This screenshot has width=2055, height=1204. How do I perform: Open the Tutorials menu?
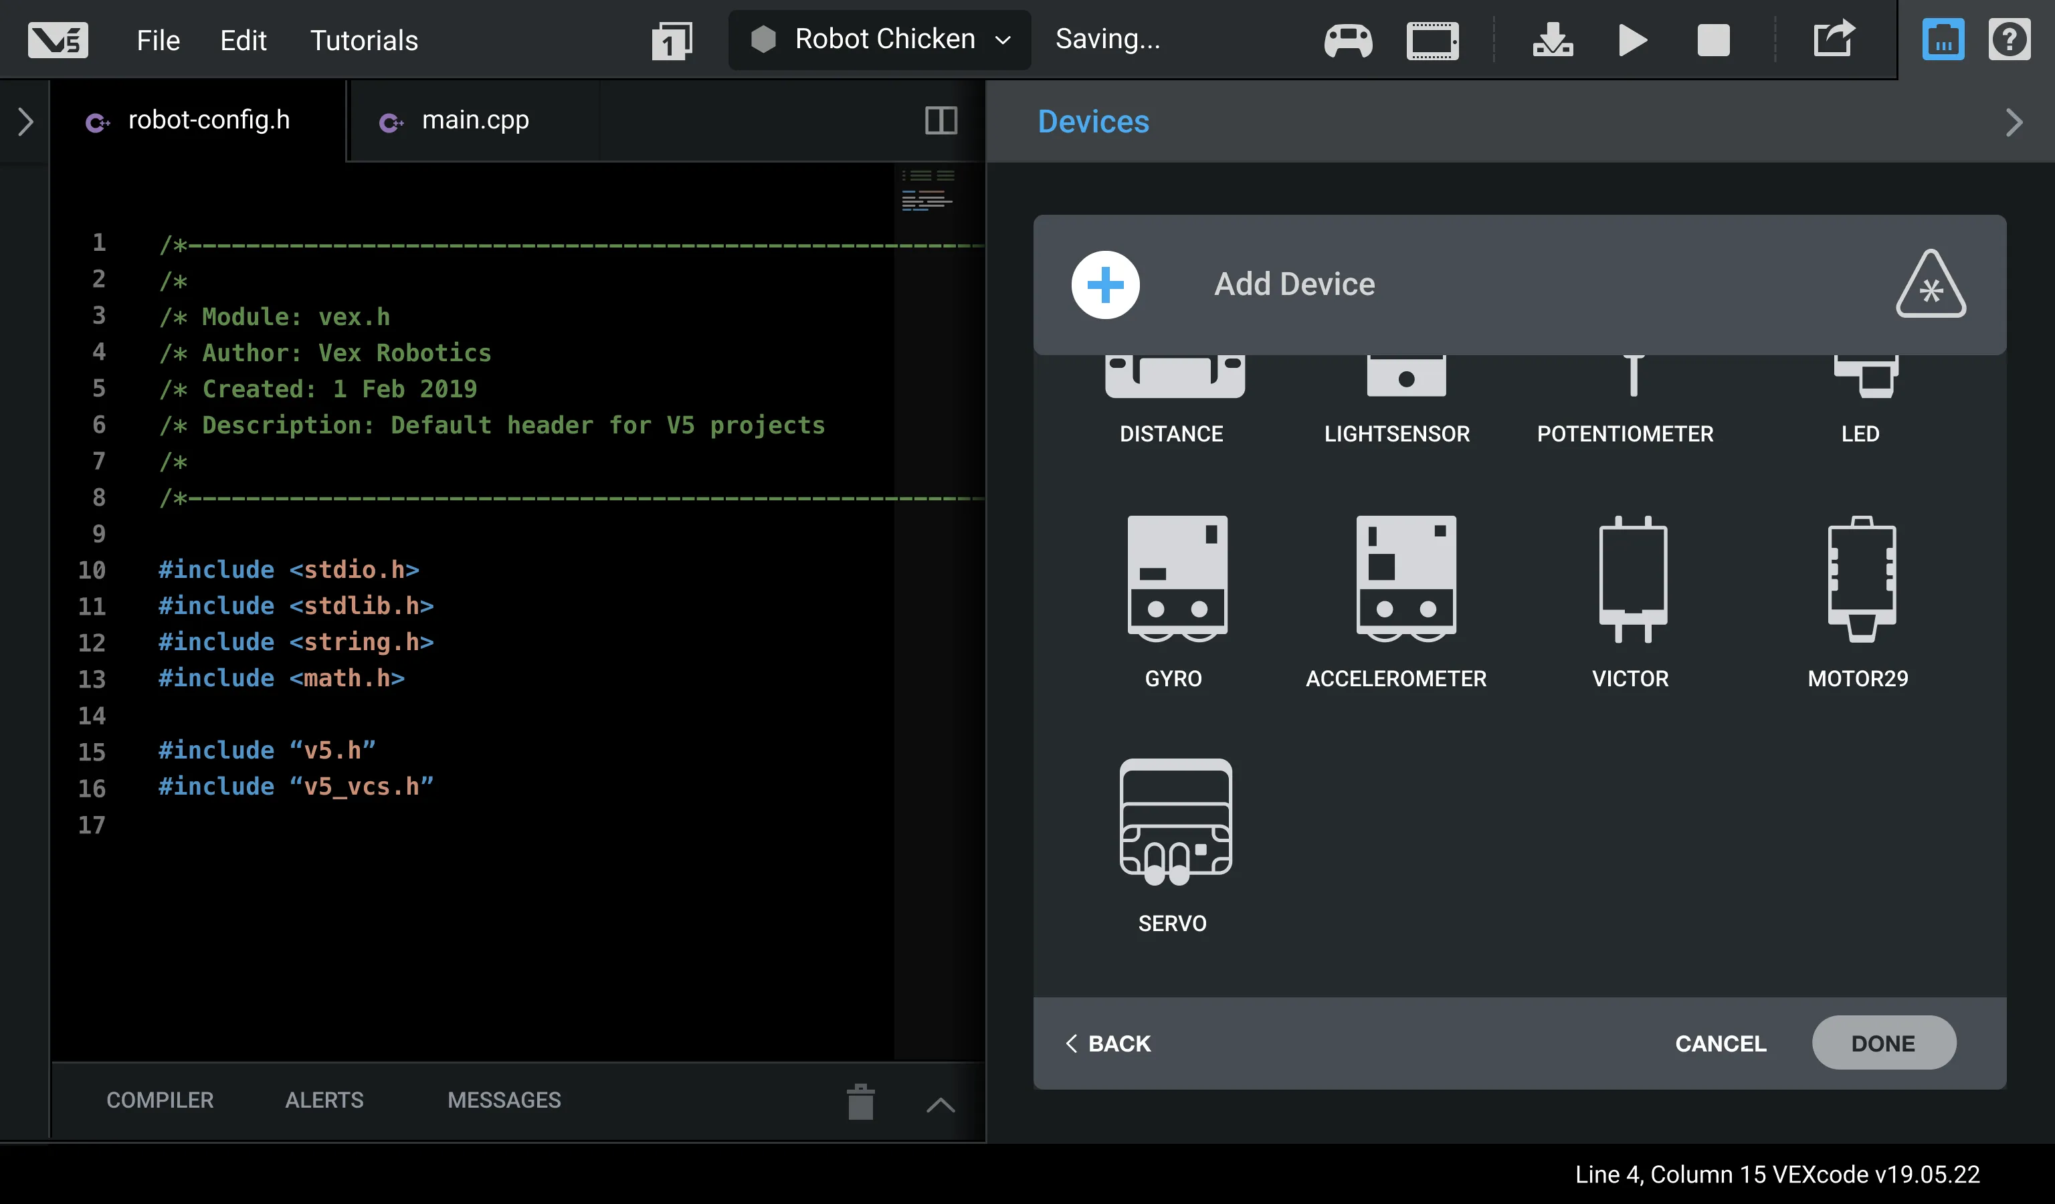point(364,40)
